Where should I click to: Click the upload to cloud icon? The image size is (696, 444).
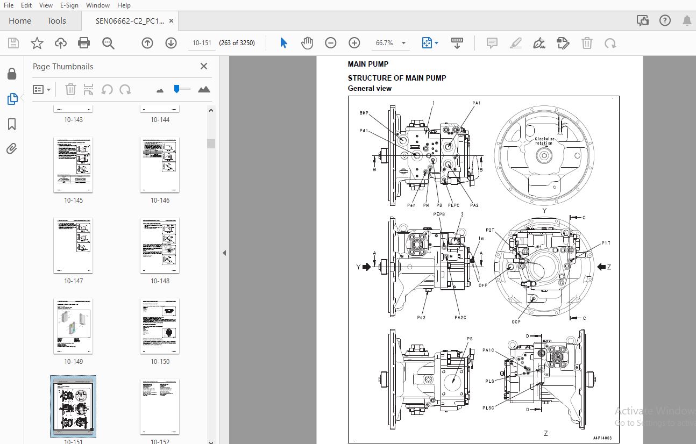coord(61,43)
